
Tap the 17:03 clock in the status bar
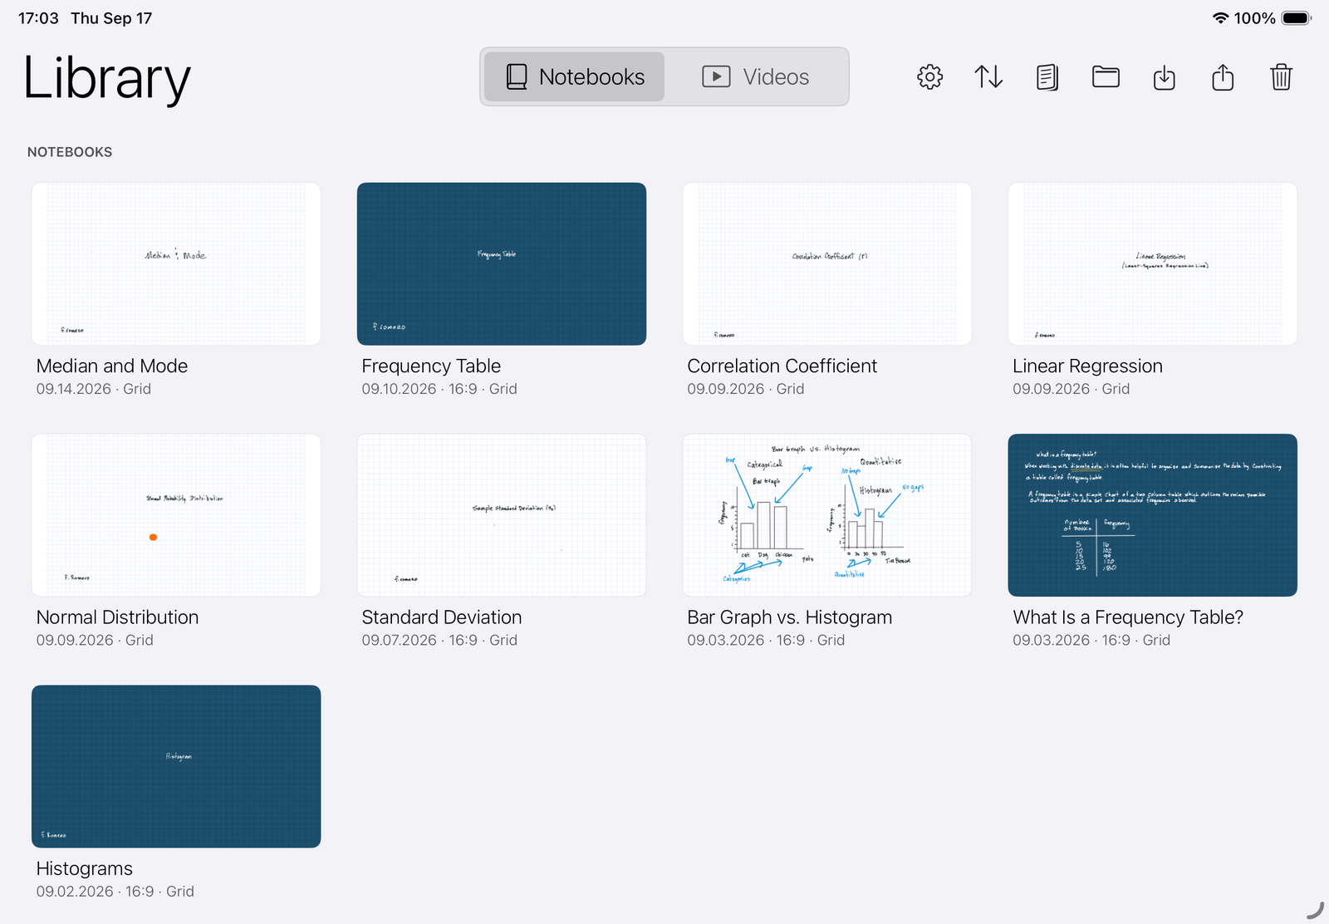[x=38, y=18]
